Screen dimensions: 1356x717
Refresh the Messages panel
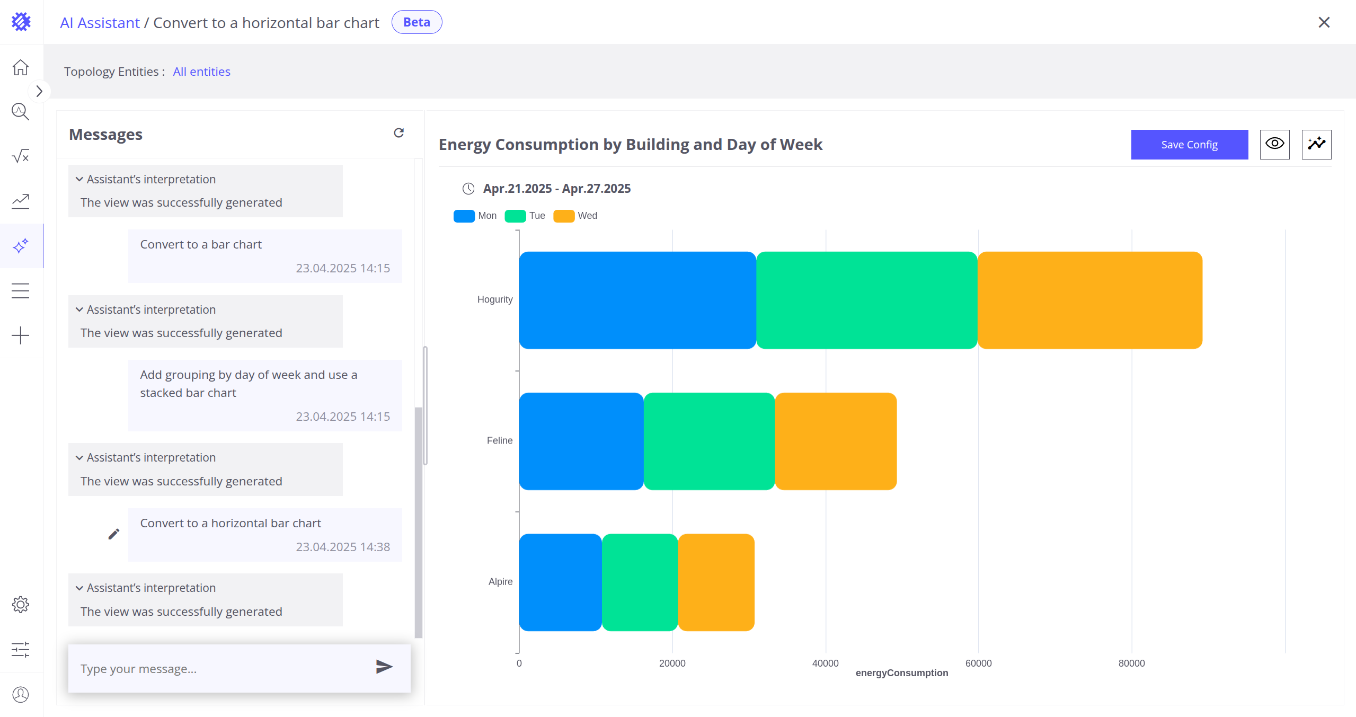pos(398,133)
